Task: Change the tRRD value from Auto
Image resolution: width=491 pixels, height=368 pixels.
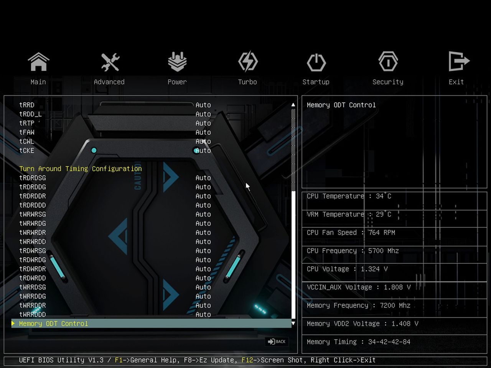Action: [203, 105]
